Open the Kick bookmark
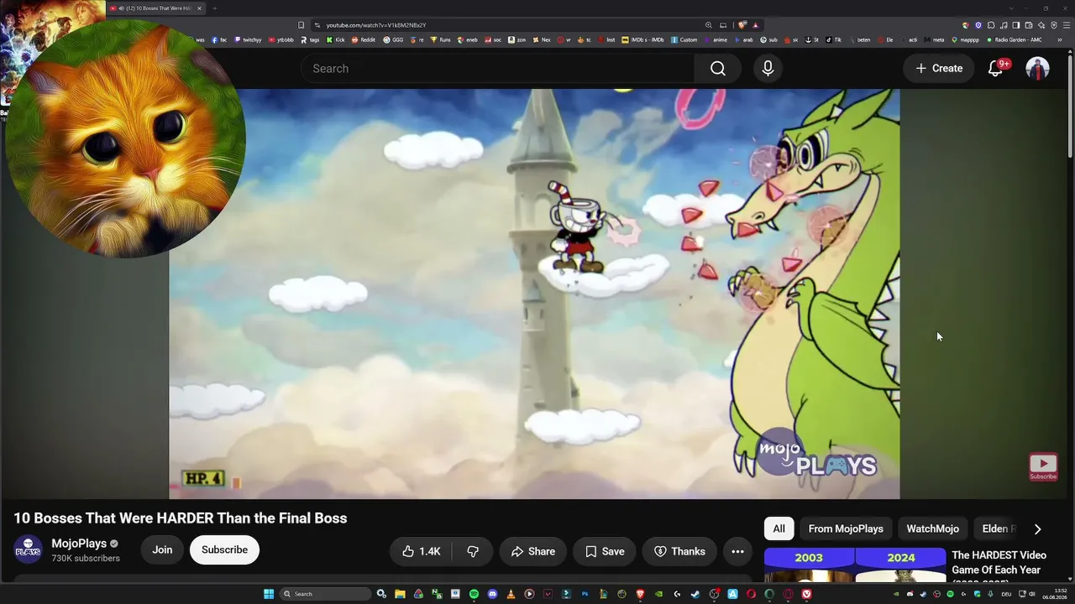This screenshot has width=1075, height=604. click(x=337, y=39)
